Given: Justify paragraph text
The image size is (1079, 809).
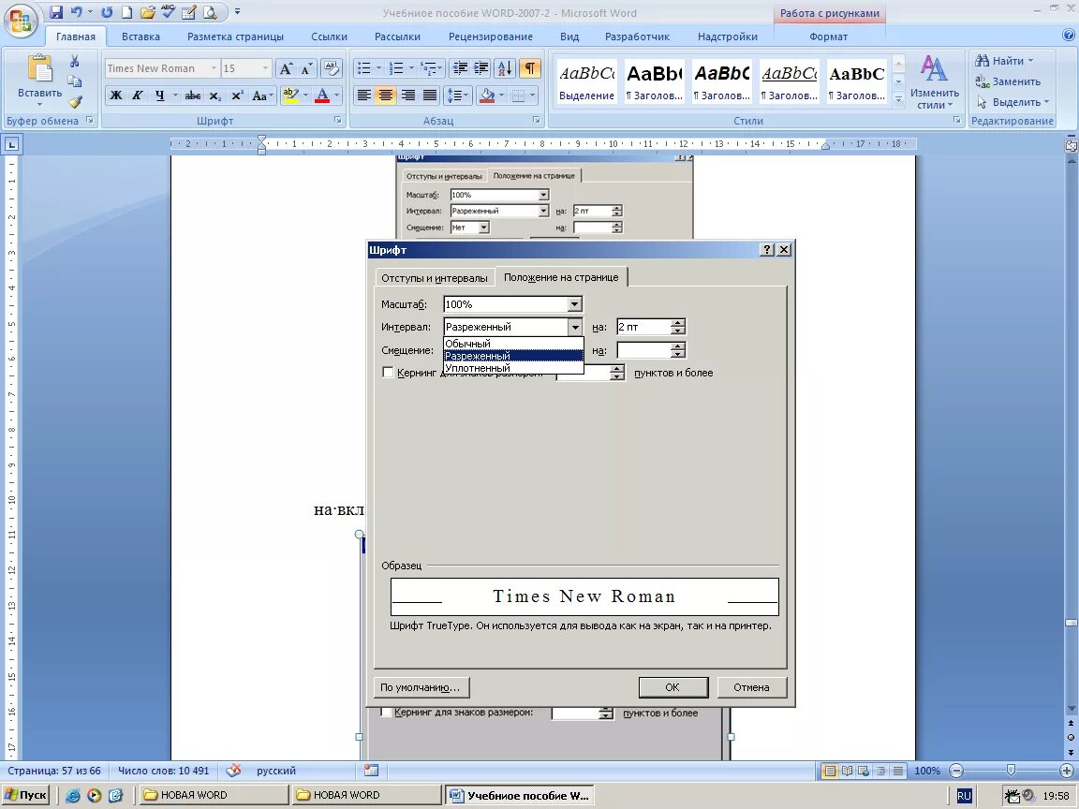Looking at the screenshot, I should click(x=430, y=96).
